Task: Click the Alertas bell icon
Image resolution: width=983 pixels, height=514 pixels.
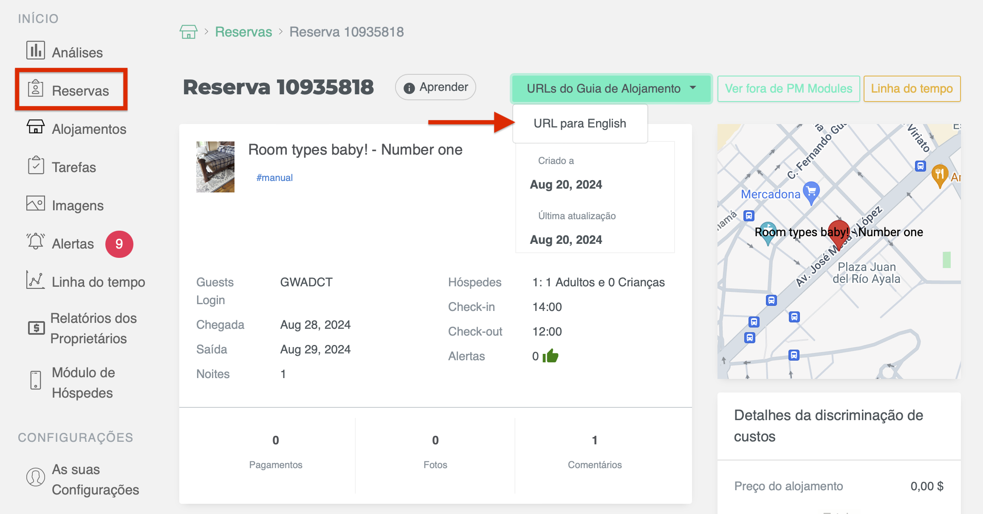Action: [x=36, y=242]
